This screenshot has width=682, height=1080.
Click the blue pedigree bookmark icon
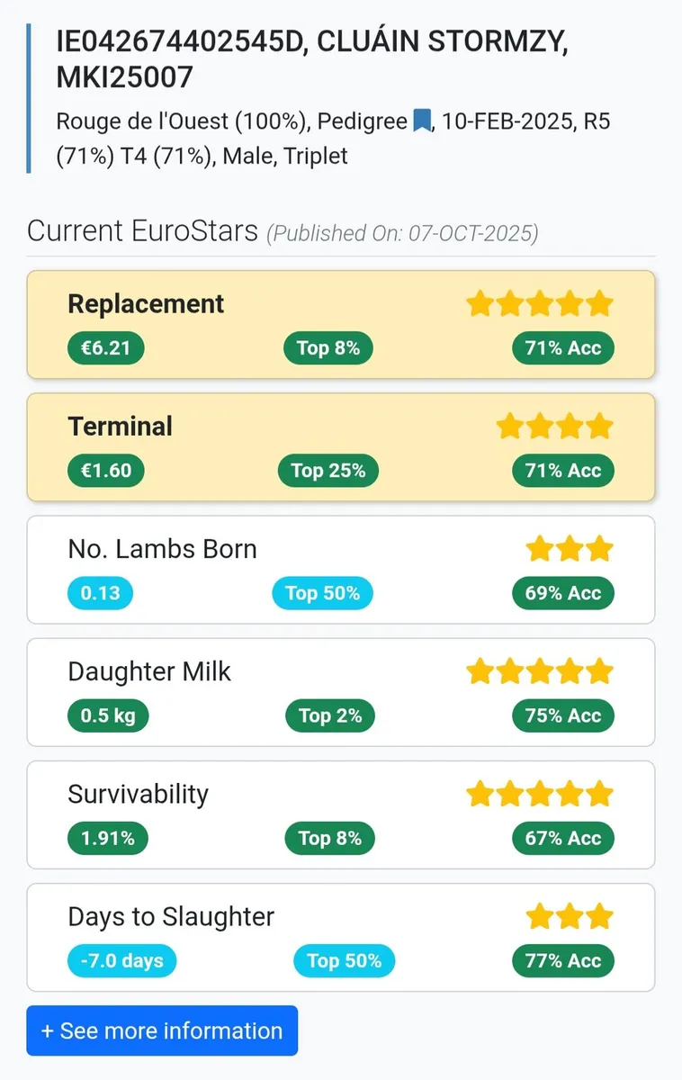422,121
